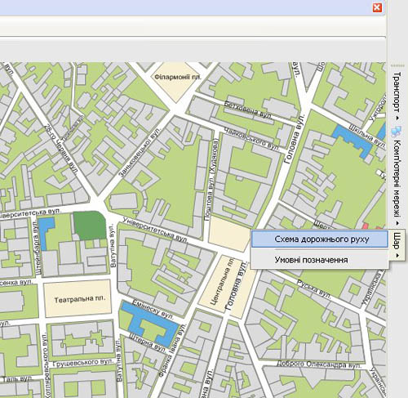
Task: Click the 'Емінеску вул.' street label
Action: click(153, 309)
